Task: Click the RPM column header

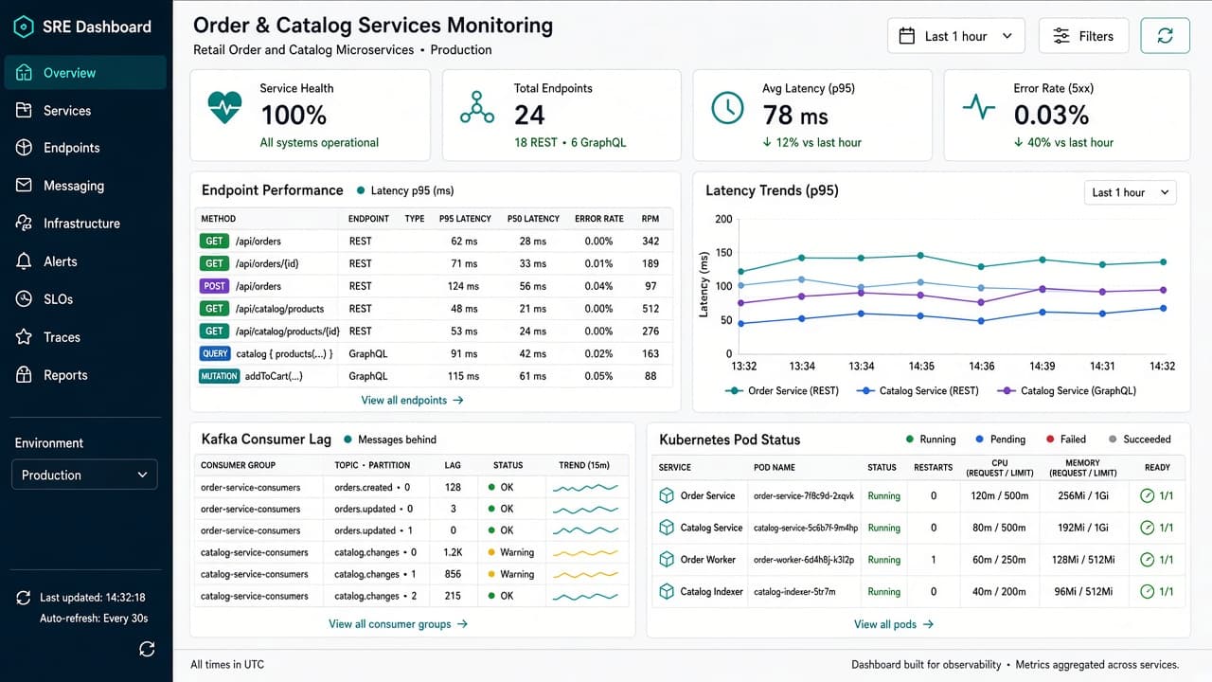Action: pos(650,219)
